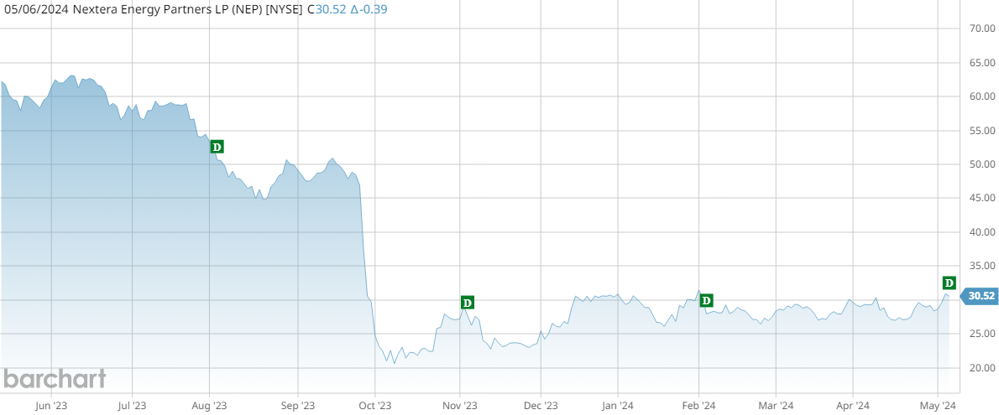Click the dividend marker near Aug '23
This screenshot has height=415, width=999.
[x=217, y=147]
